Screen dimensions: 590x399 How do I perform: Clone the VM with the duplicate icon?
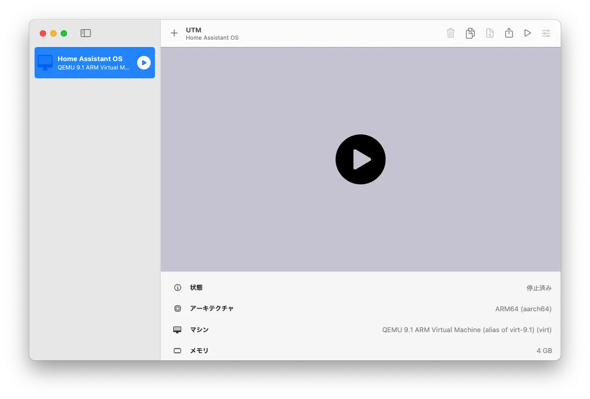point(470,33)
